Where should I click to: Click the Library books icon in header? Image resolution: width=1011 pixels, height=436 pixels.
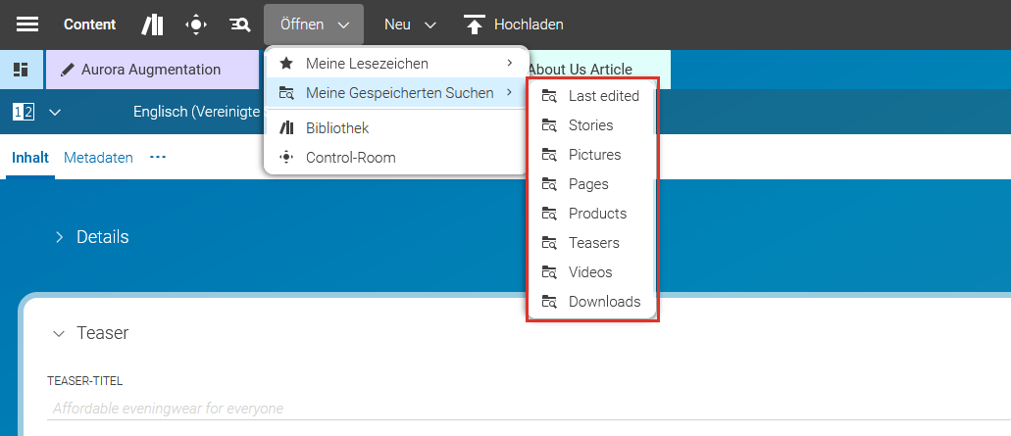[x=153, y=24]
